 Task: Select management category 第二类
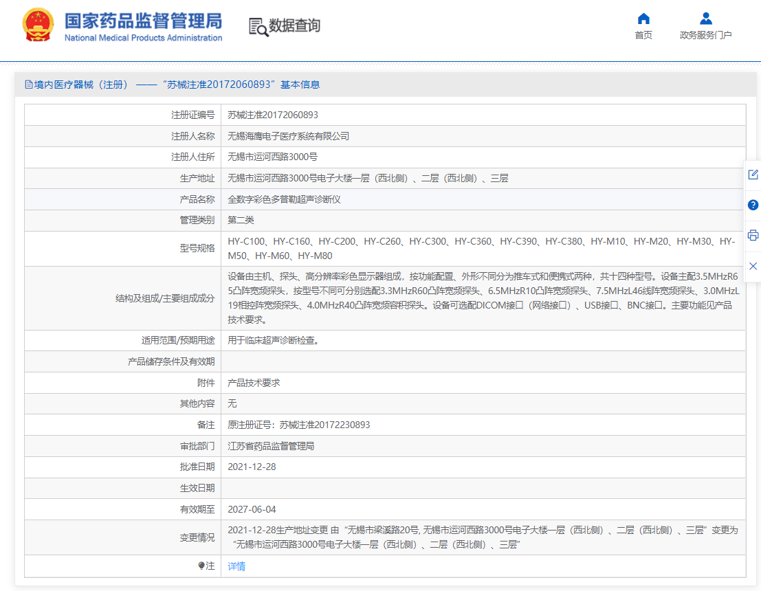coord(241,221)
